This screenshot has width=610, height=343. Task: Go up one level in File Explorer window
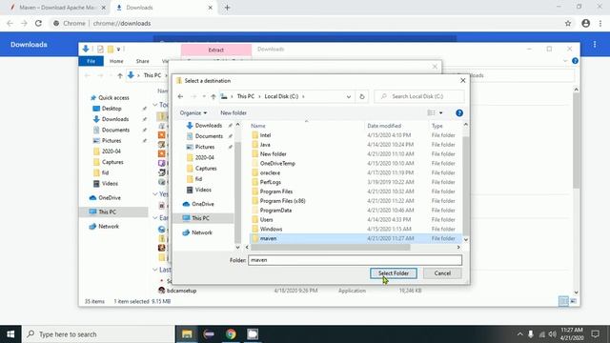[x=120, y=75]
